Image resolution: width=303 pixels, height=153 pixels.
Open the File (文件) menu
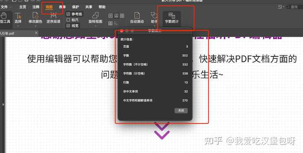[x=4, y=7]
